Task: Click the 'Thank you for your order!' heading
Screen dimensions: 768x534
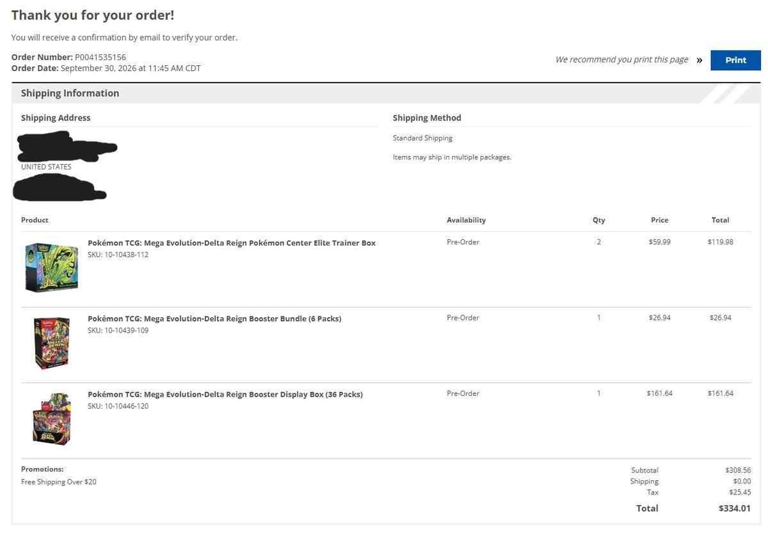Action: (93, 15)
